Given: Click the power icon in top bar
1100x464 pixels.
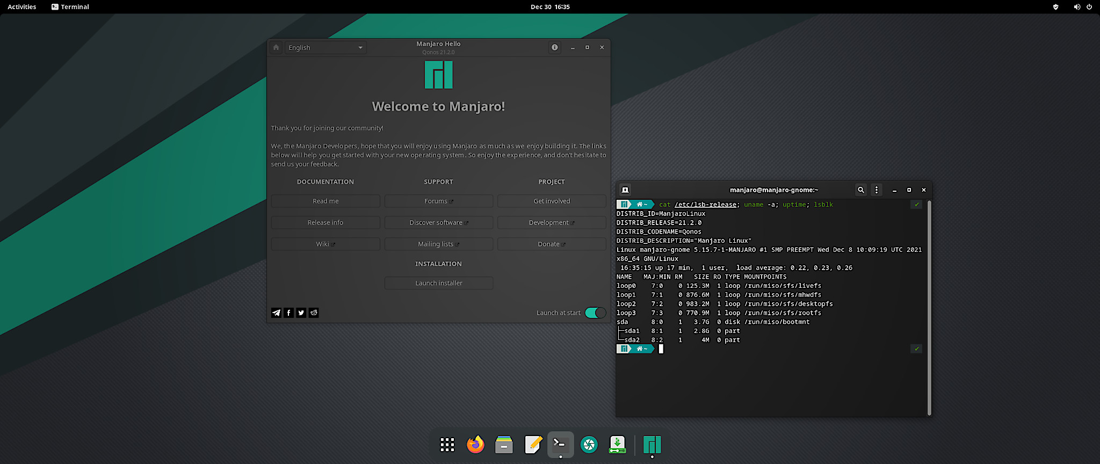Looking at the screenshot, I should (1089, 7).
